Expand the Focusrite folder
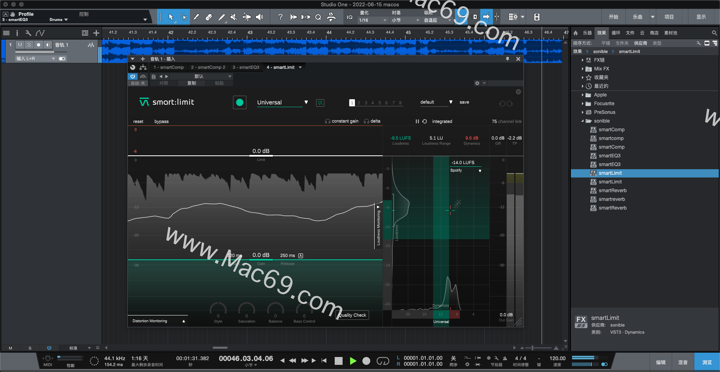 pyautogui.click(x=582, y=104)
